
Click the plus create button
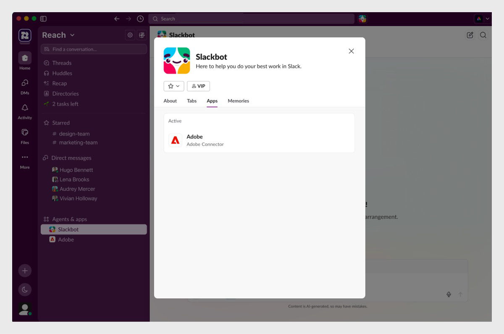(25, 271)
